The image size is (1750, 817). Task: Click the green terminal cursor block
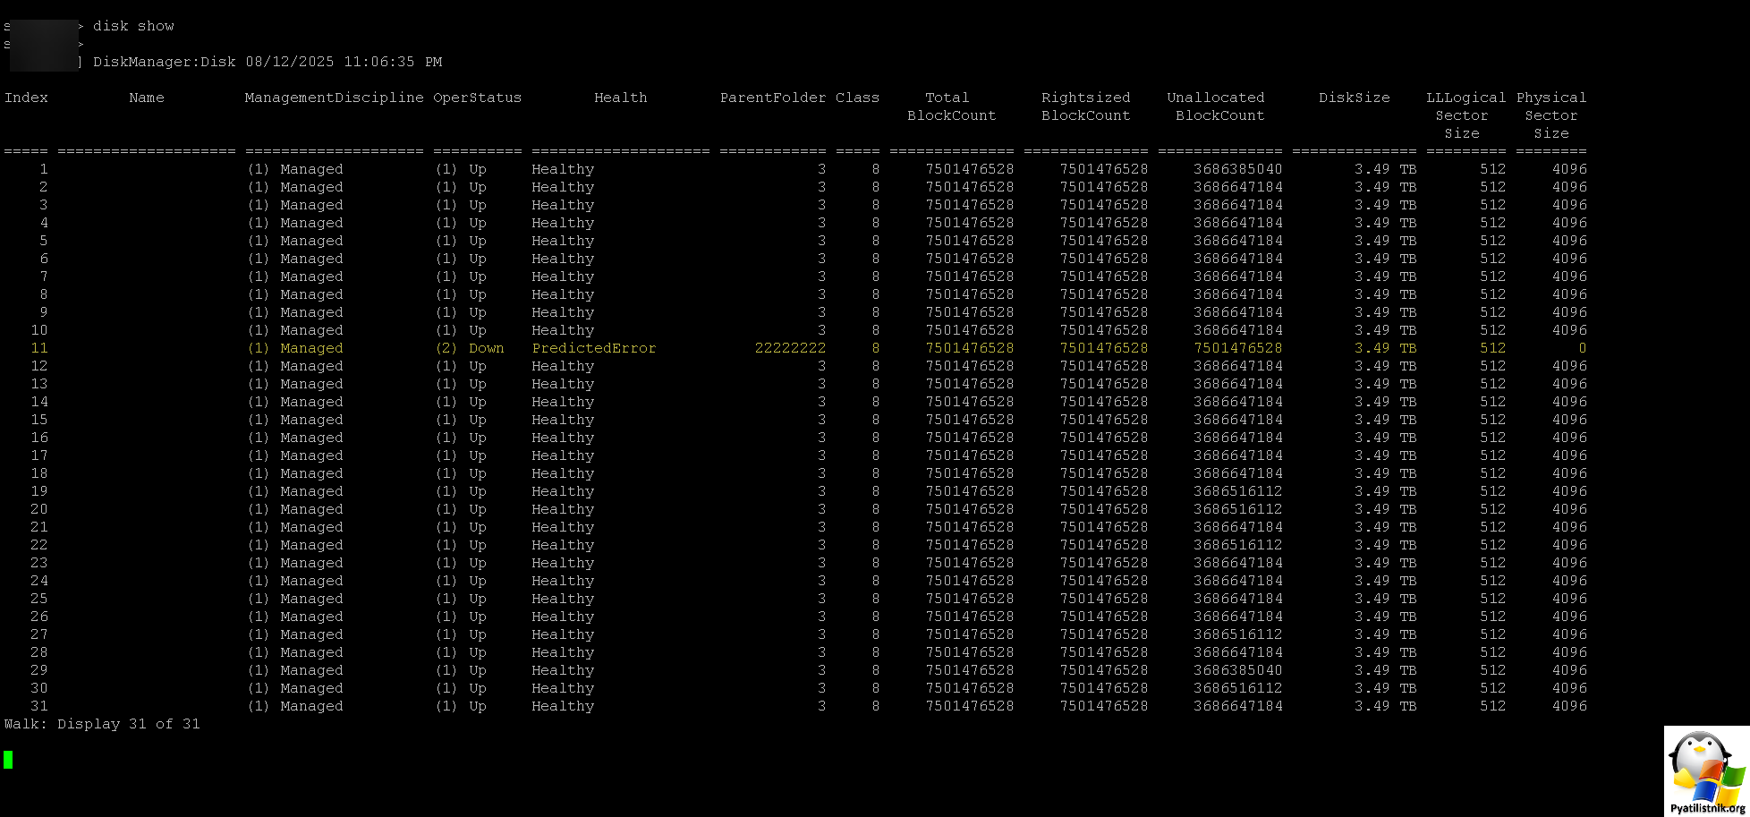[8, 760]
